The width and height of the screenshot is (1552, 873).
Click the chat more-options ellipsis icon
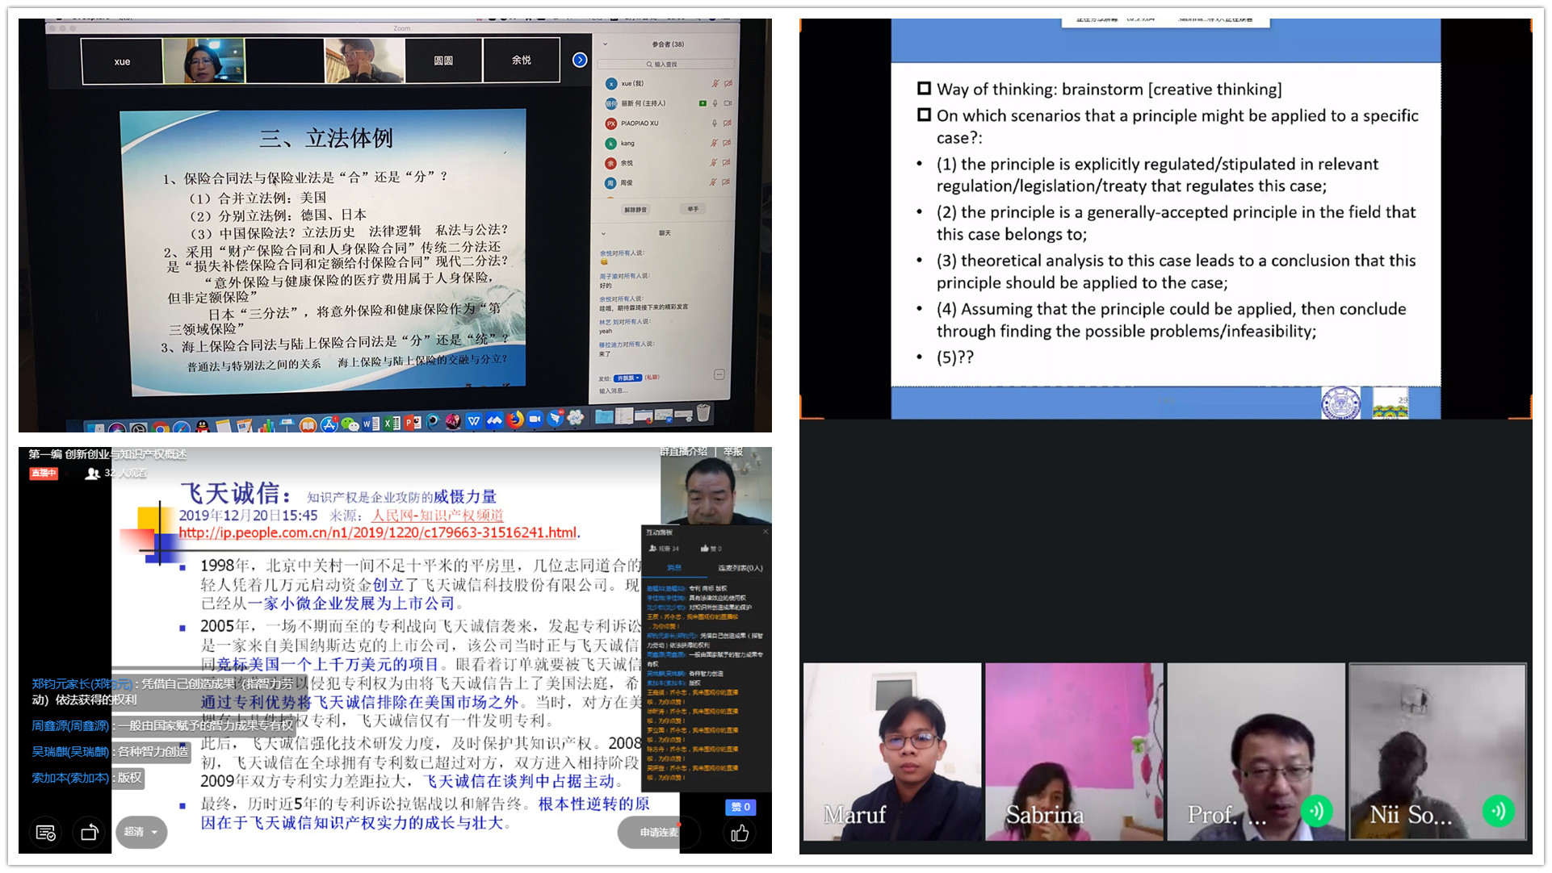point(719,374)
